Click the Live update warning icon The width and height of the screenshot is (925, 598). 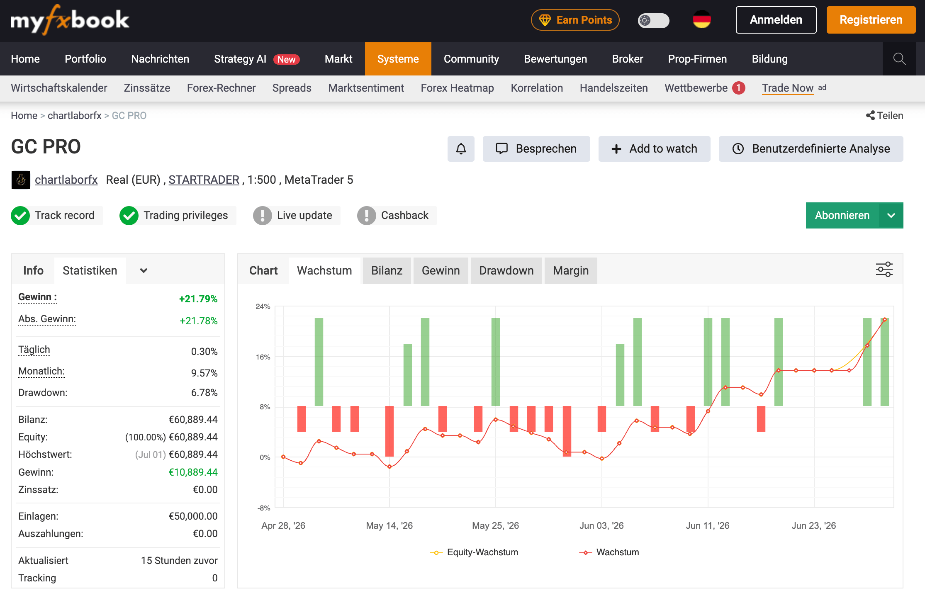point(263,216)
